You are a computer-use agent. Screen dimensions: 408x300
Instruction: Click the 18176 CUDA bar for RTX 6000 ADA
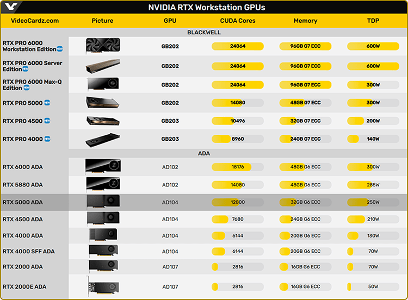pos(238,167)
